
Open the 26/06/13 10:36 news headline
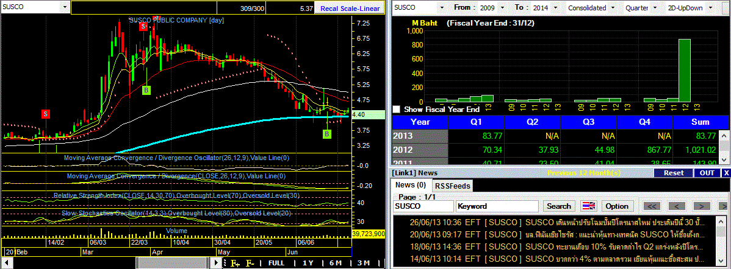coord(557,222)
